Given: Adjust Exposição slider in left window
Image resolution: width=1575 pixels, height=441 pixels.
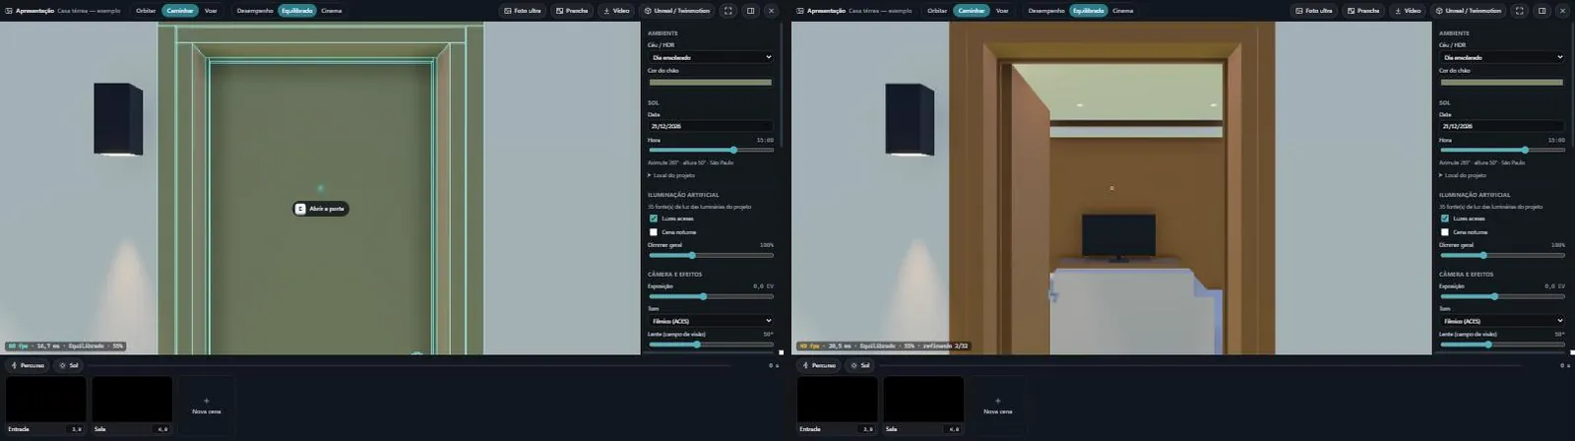Looking at the screenshot, I should coord(710,296).
